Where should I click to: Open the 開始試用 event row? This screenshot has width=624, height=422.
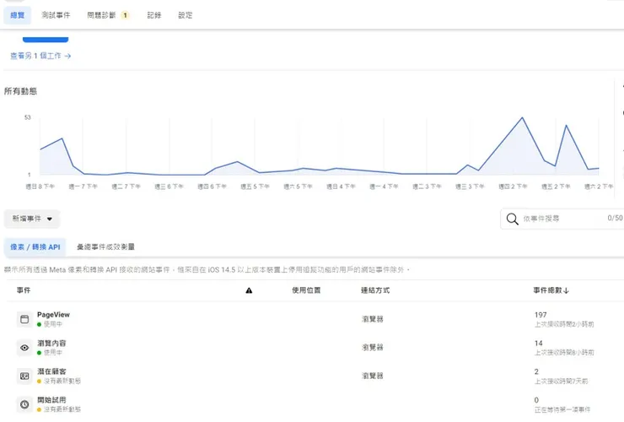click(x=315, y=404)
